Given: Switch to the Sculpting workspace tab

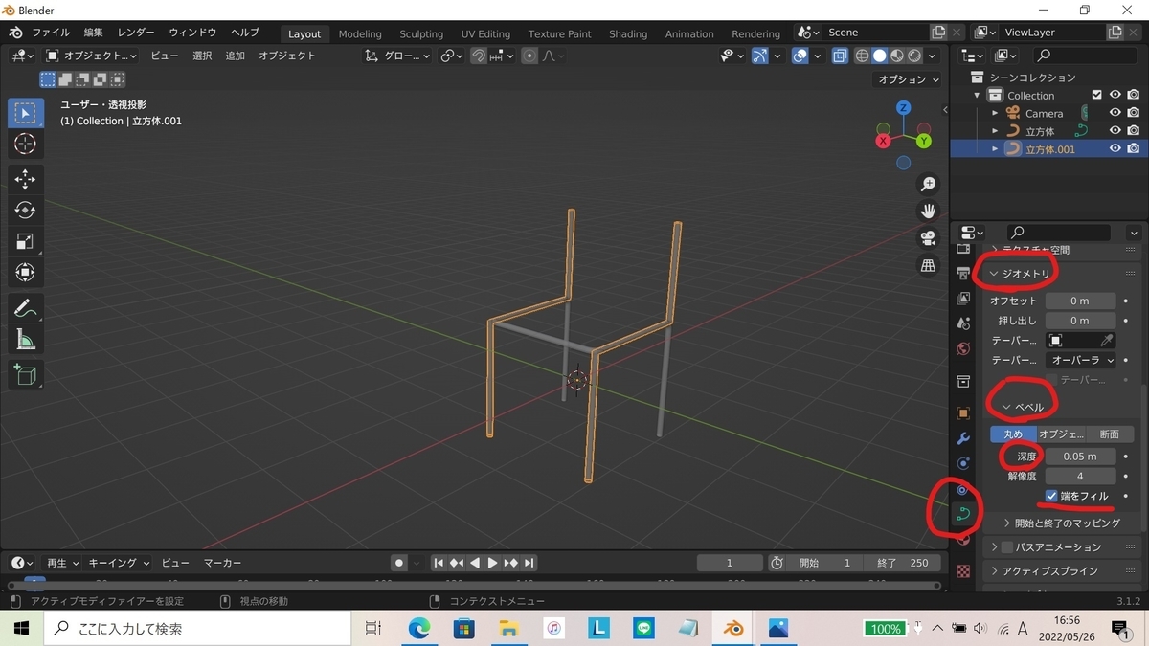Looking at the screenshot, I should [x=421, y=33].
